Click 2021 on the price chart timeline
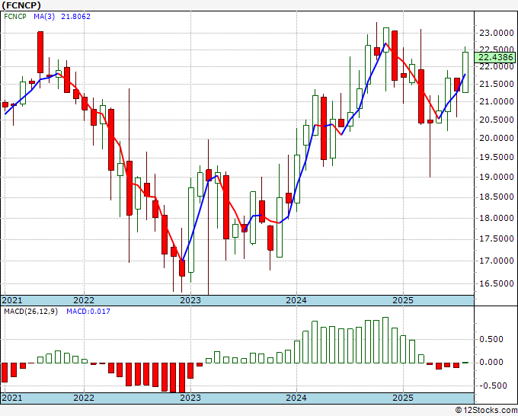This screenshot has width=518, height=416. [12, 300]
